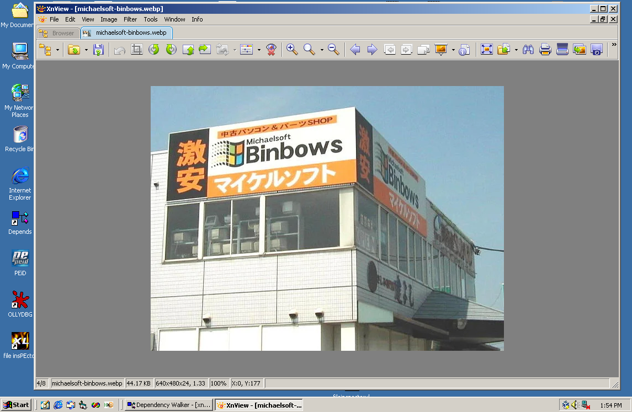Viewport: 632px width, 412px height.
Task: Select the PEiD desktop shortcut
Action: point(20,263)
